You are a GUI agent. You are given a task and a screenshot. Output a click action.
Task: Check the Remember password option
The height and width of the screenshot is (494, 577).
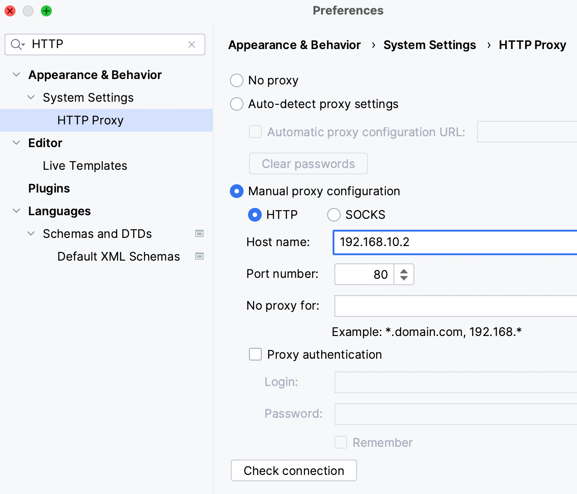(341, 442)
